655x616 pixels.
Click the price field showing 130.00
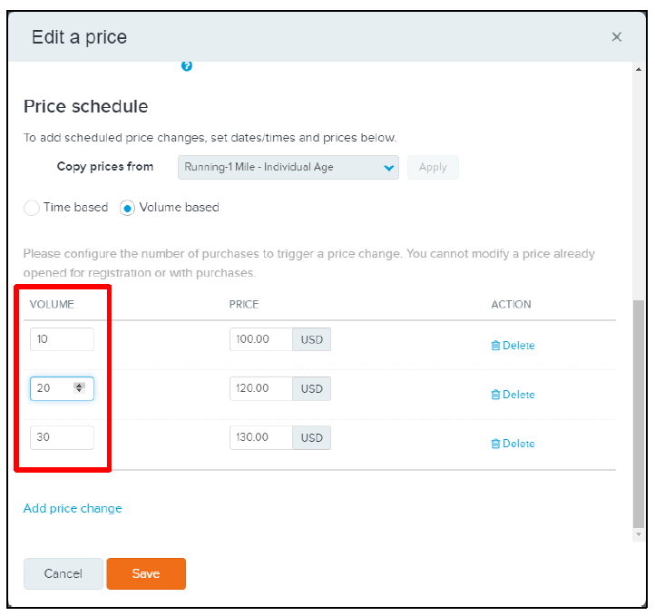[261, 437]
